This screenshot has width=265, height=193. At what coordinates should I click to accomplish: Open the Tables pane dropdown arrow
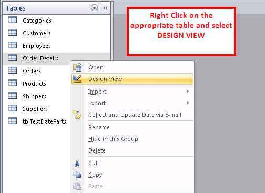pyautogui.click(x=94, y=8)
